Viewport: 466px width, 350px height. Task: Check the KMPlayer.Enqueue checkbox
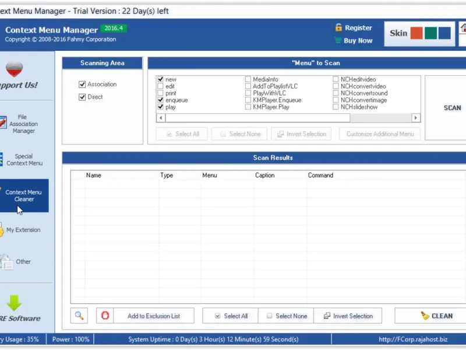[x=248, y=100]
